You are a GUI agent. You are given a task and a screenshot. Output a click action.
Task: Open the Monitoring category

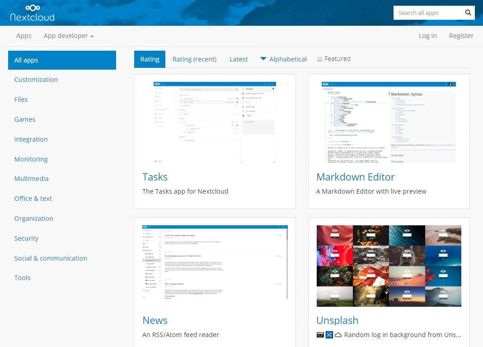point(31,159)
